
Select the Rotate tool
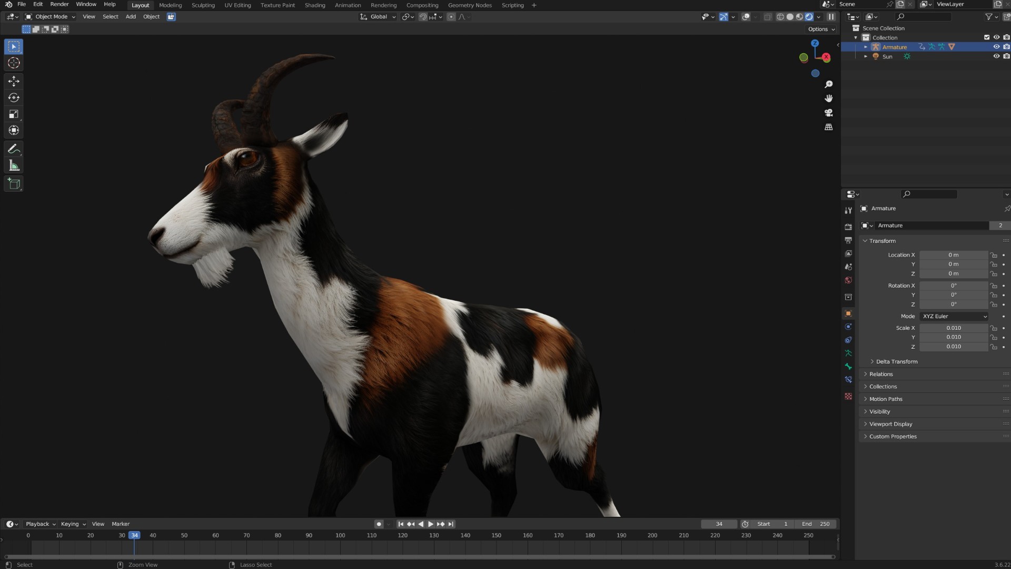pyautogui.click(x=14, y=97)
